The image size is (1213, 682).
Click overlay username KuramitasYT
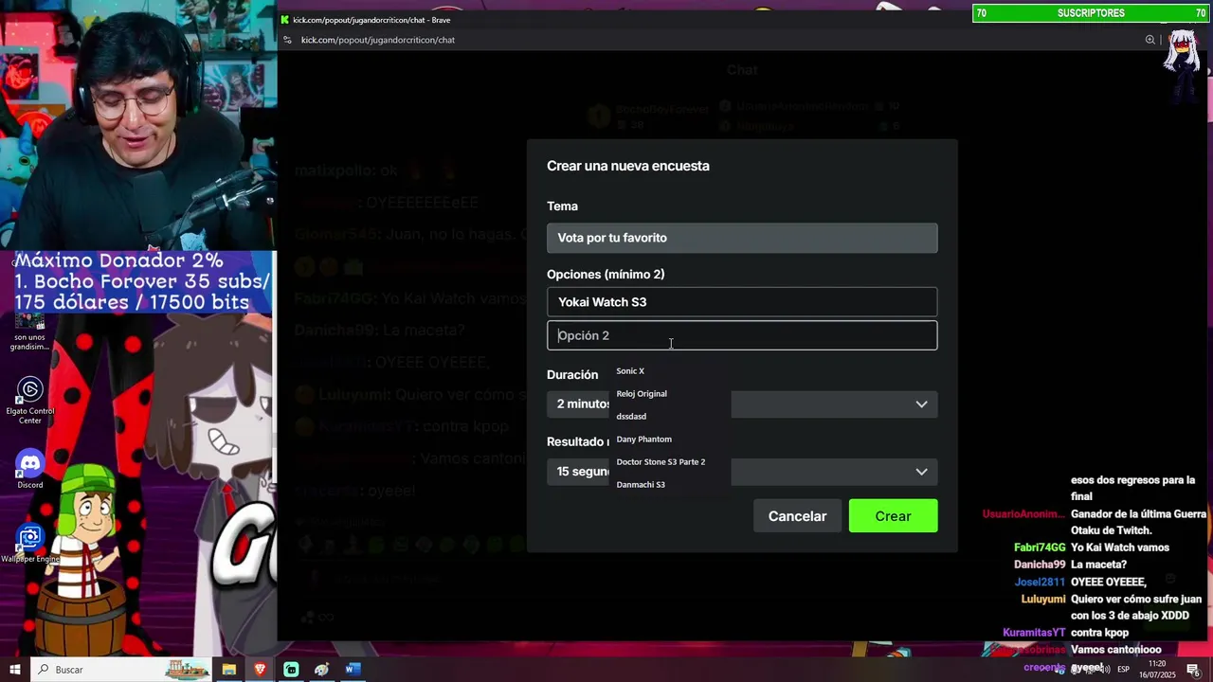(1034, 633)
